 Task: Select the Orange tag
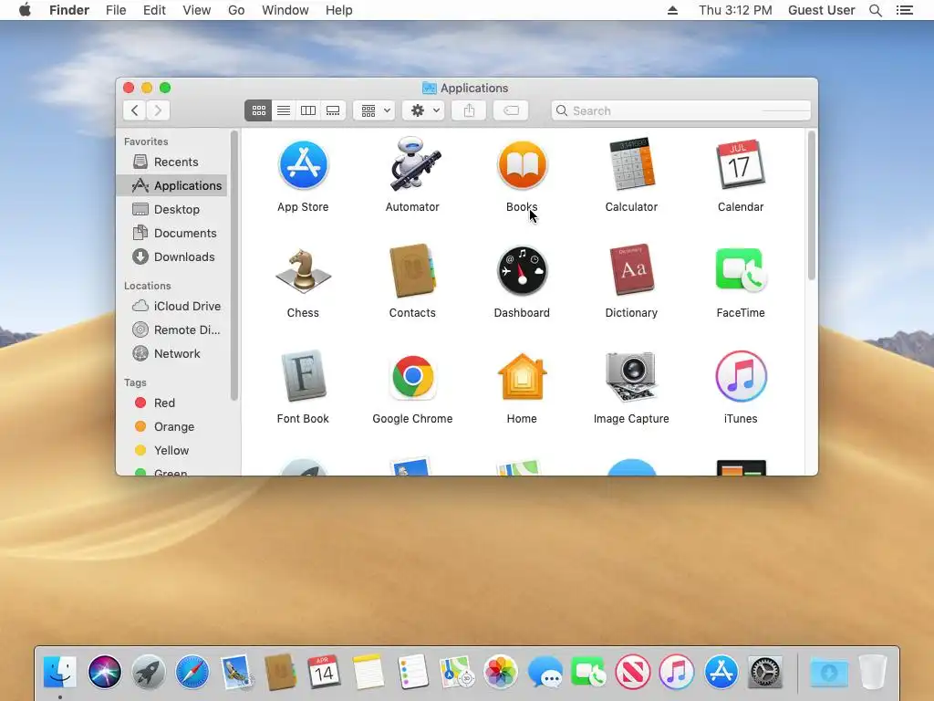click(x=172, y=427)
